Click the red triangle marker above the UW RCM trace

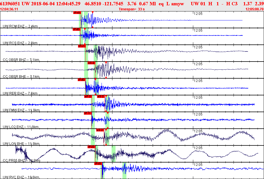click(93, 12)
